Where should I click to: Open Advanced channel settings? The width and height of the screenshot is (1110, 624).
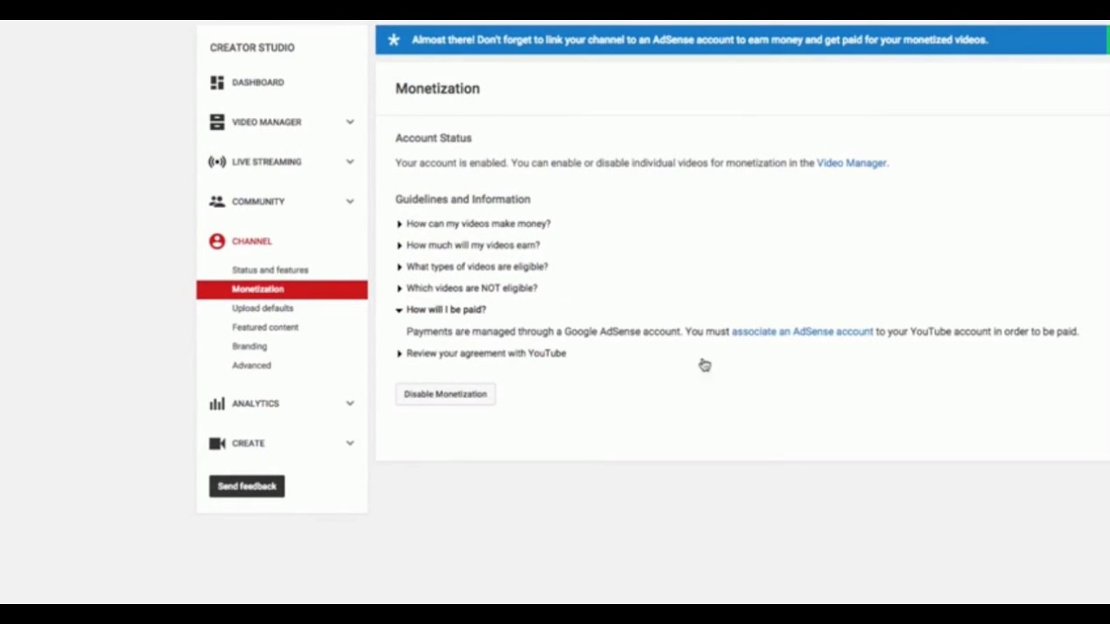tap(251, 366)
